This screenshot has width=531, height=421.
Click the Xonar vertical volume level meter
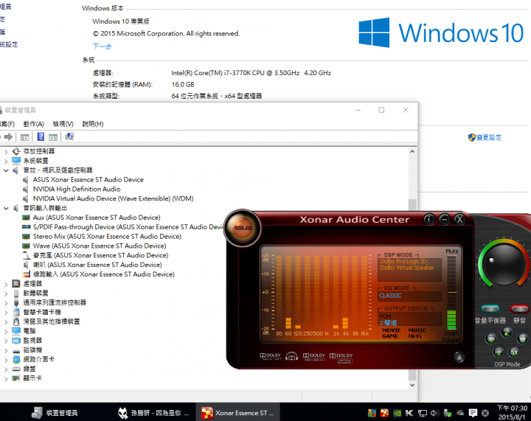pyautogui.click(x=452, y=293)
